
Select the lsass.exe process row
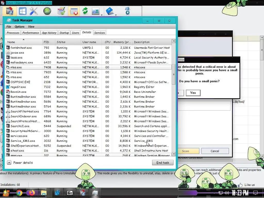tap(88, 57)
